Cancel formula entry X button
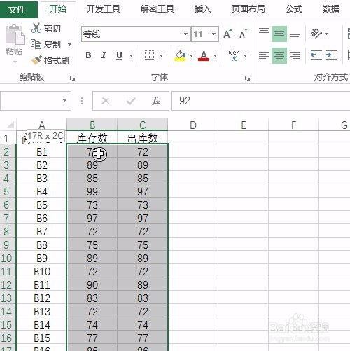The width and height of the screenshot is (350, 351). tap(106, 101)
